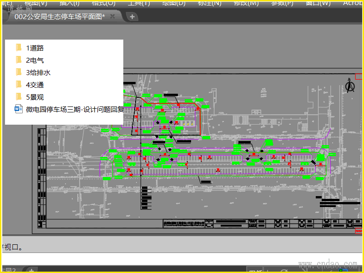Open the 窗口(W) menu
This screenshot has height=273, width=364.
click(x=318, y=3)
